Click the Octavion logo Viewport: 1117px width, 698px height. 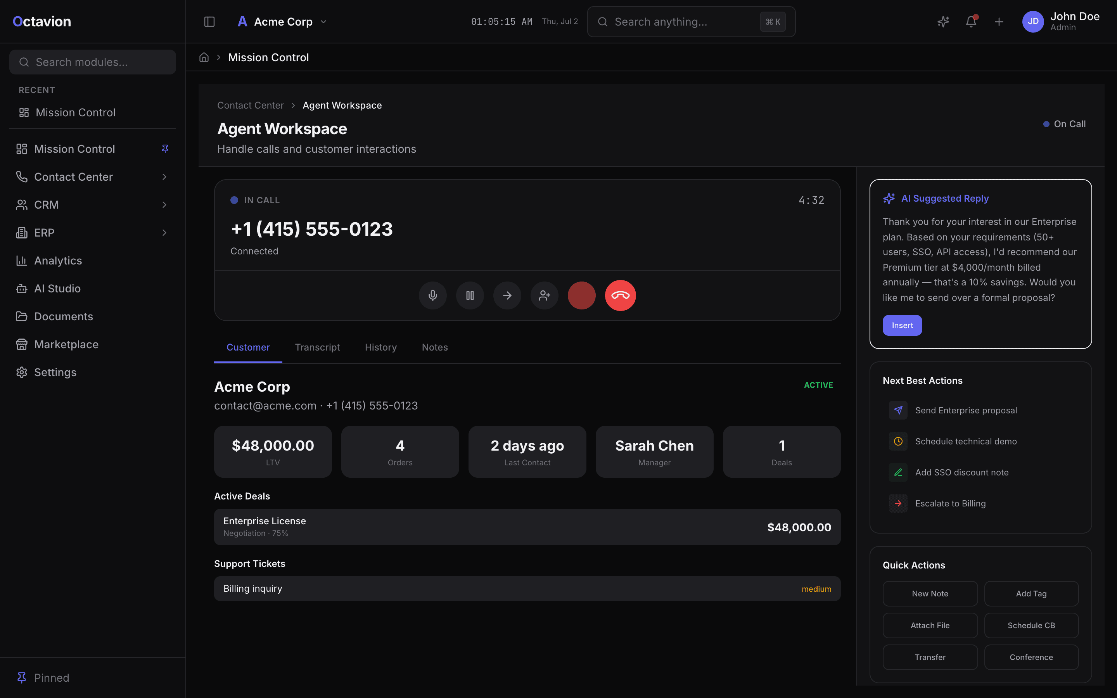41,21
